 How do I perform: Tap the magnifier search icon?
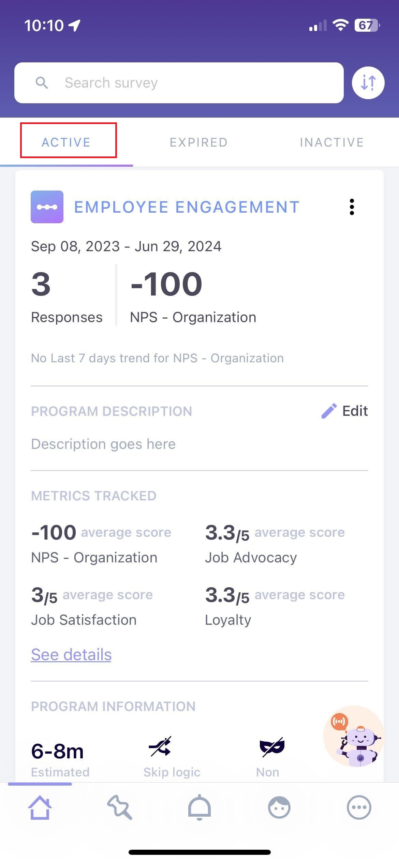[x=42, y=83]
